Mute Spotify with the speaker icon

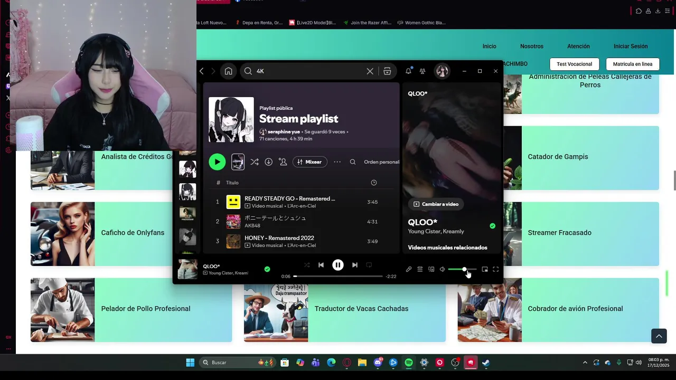[x=443, y=269]
